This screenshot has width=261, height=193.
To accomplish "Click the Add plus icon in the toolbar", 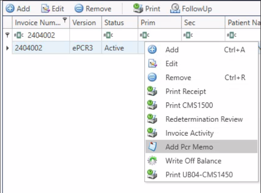I will click(10, 8).
